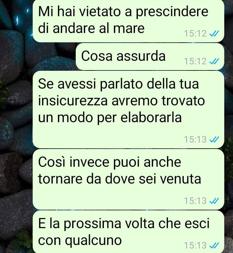Tap the 'E la prossima volta che esci' message

[128, 232]
